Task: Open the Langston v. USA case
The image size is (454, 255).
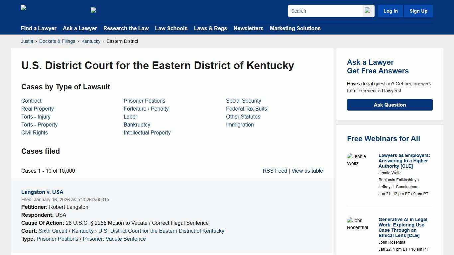Action: (x=42, y=192)
